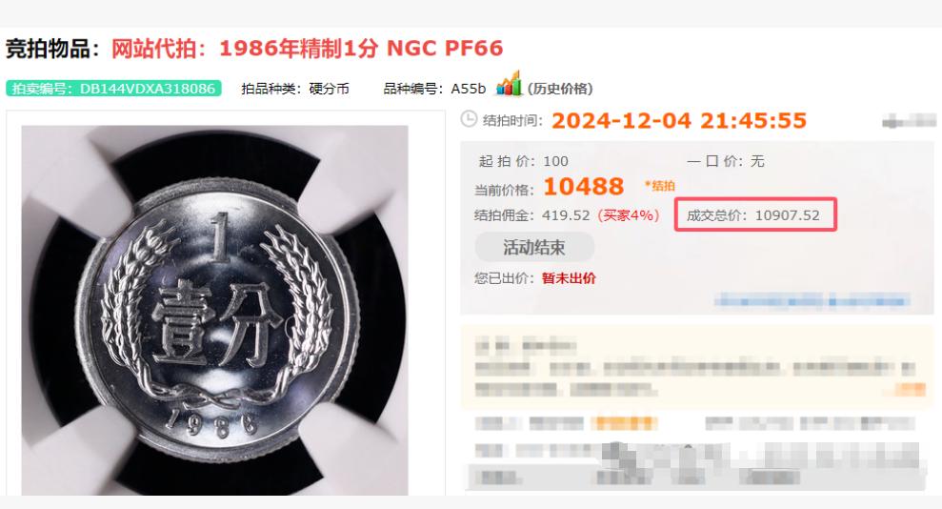The width and height of the screenshot is (942, 509).
Task: Select the auction number badge DB144VDXA318086
Action: [113, 89]
